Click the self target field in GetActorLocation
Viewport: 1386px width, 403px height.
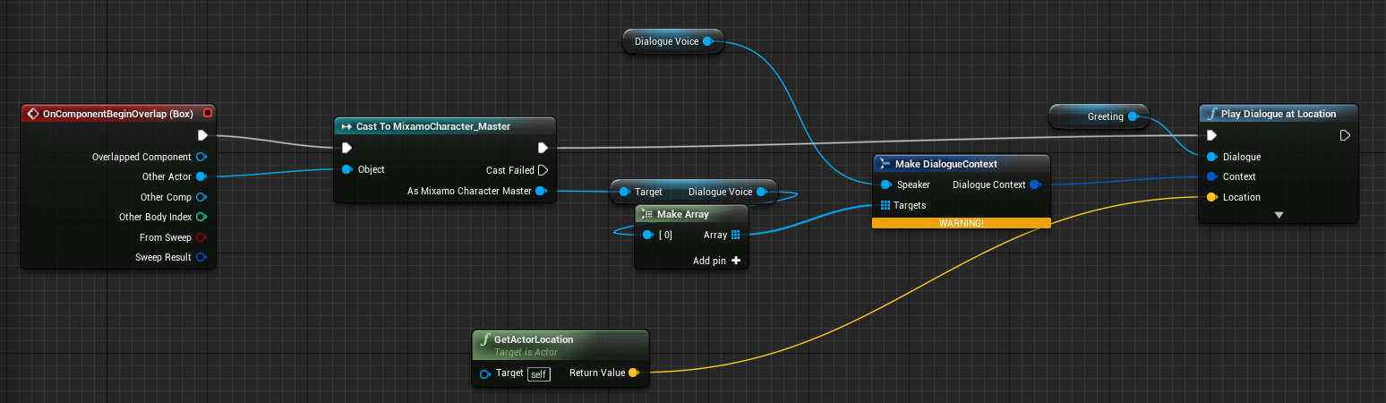point(537,373)
